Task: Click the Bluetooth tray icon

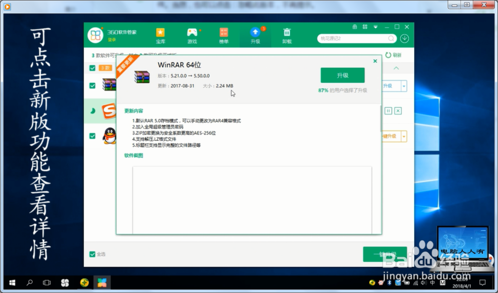Action: coord(389,283)
